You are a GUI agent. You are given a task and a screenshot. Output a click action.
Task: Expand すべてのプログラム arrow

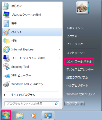click(5, 95)
